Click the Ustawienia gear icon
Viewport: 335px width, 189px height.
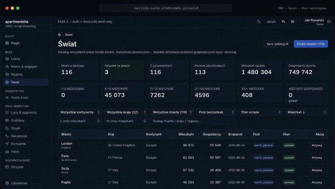coord(7,183)
